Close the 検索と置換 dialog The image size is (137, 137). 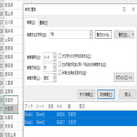tap(133, 9)
